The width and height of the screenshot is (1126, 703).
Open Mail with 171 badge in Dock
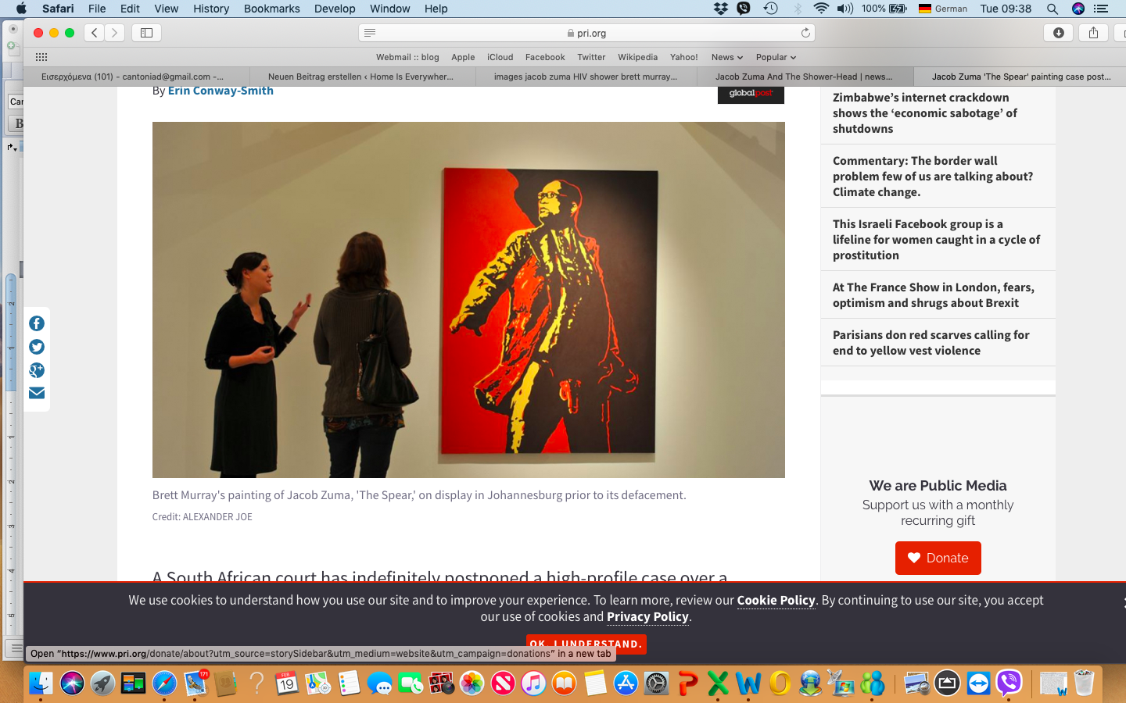(x=195, y=683)
